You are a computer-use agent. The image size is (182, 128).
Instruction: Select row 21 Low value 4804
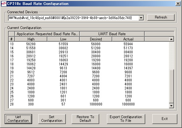click(63, 76)
